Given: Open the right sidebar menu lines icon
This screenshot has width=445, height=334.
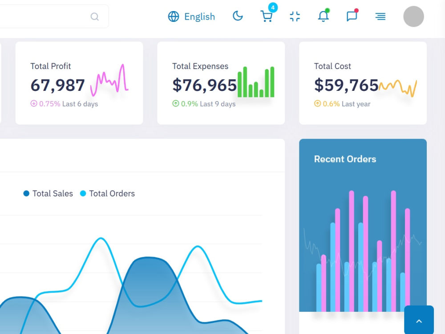Looking at the screenshot, I should tap(380, 16).
